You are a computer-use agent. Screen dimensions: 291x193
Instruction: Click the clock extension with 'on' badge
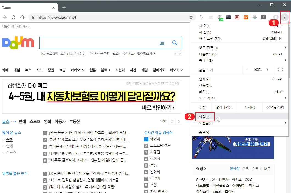220,18
